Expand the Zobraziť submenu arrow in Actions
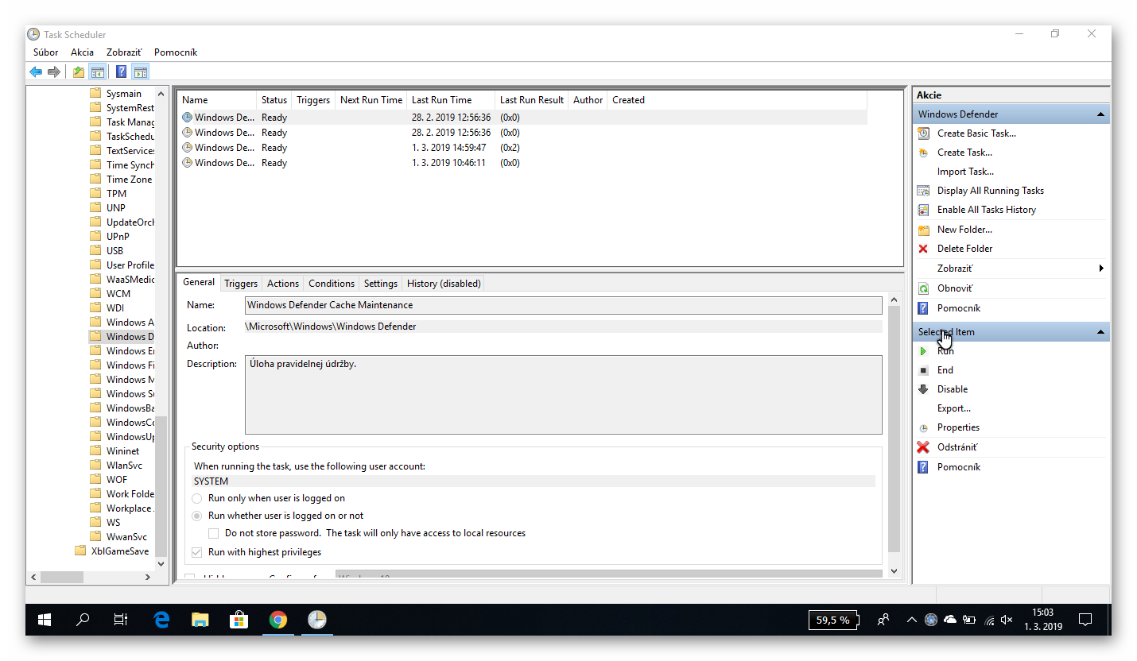The width and height of the screenshot is (1137, 661). tap(1101, 269)
